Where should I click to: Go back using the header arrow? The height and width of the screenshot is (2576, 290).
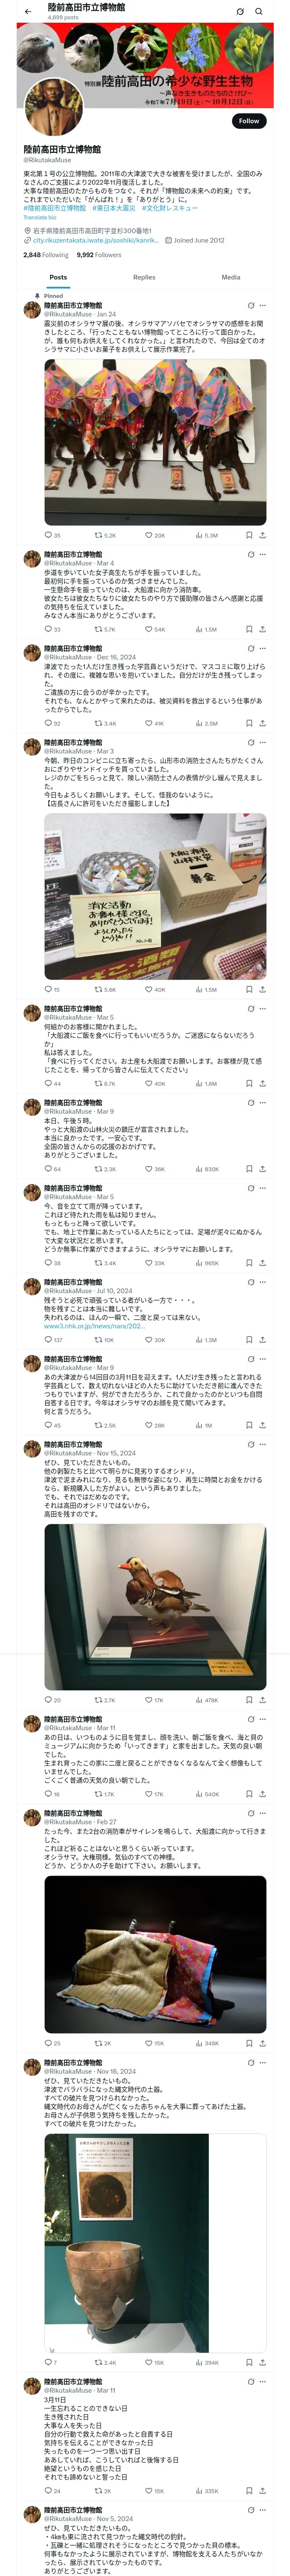click(28, 12)
